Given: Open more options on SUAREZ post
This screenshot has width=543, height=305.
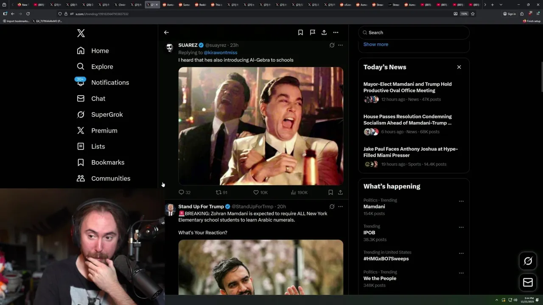Looking at the screenshot, I should (340, 45).
